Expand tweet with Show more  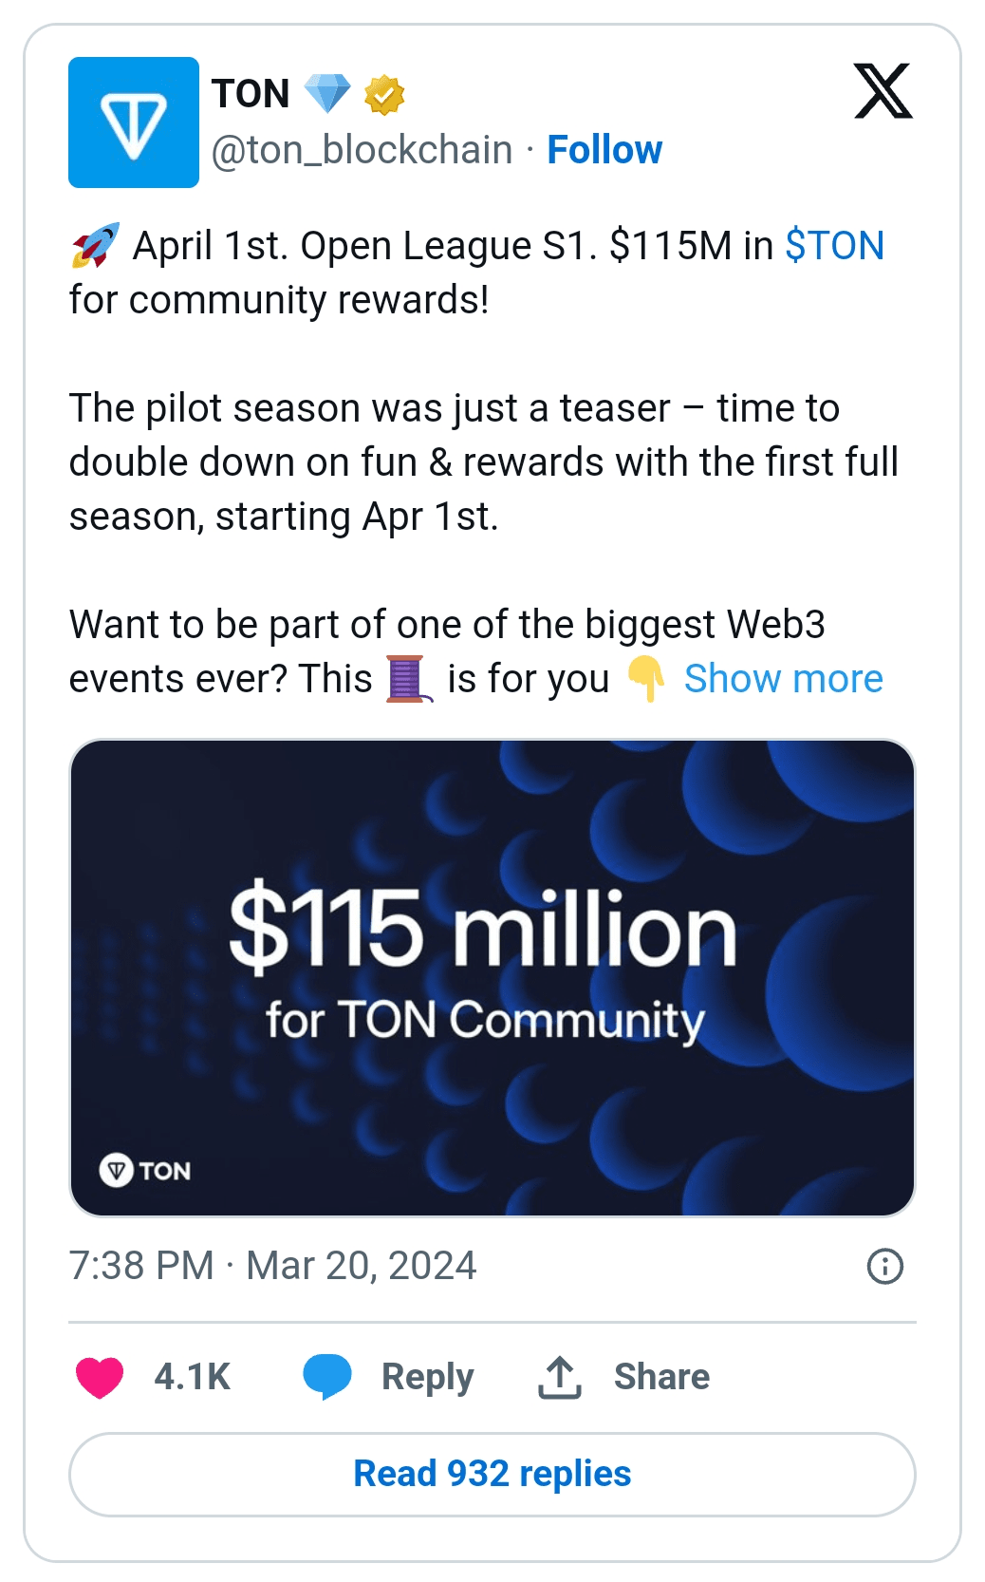(x=783, y=679)
